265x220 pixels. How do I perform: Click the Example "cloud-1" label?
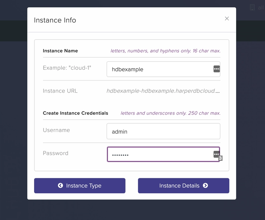point(67,68)
